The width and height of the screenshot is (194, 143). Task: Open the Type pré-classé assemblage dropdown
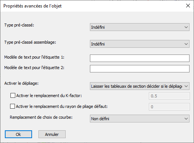point(140,44)
